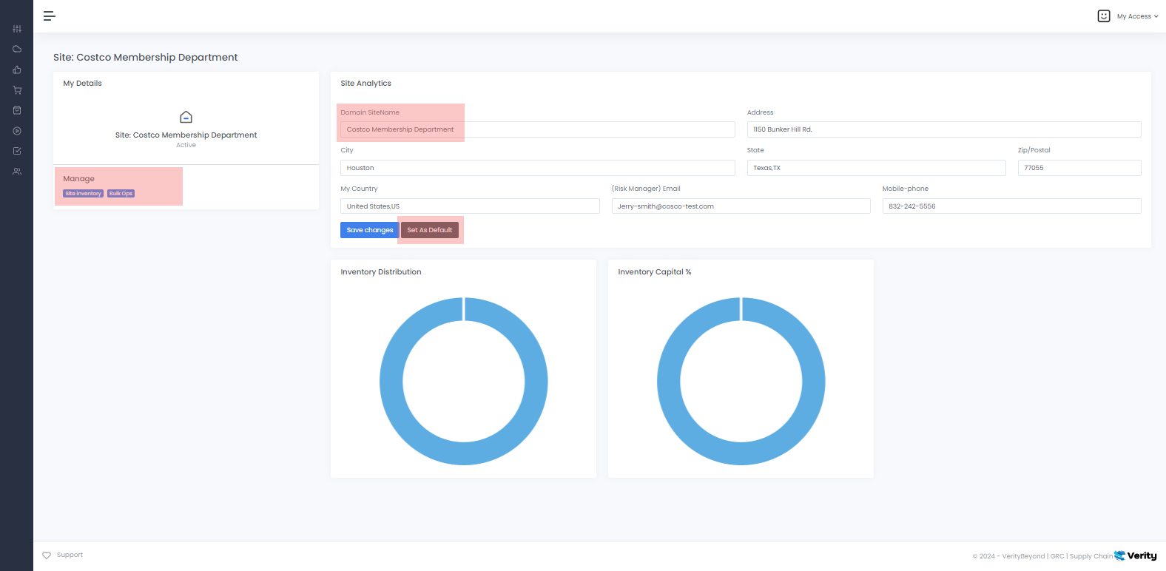Click the Risk Manager Email field
The width and height of the screenshot is (1166, 571).
click(741, 206)
